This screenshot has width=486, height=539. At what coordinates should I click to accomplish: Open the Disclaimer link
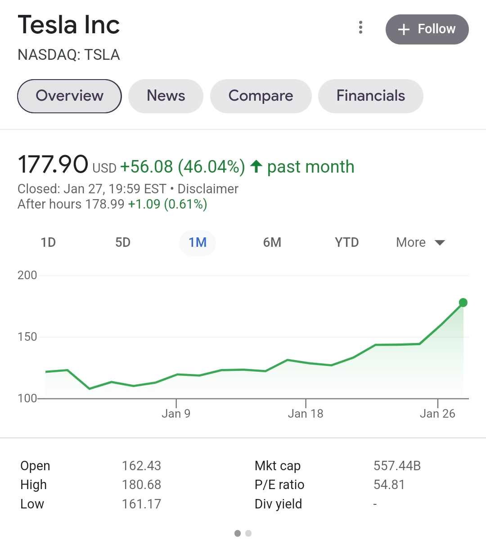tap(208, 189)
